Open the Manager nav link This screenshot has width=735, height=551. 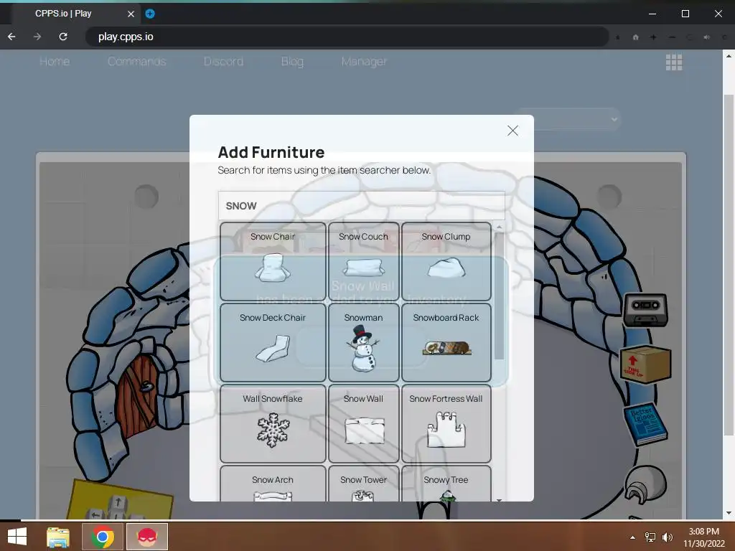(364, 62)
